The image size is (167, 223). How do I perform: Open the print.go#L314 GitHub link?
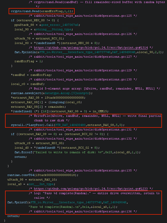pyautogui.click(x=91, y=48)
